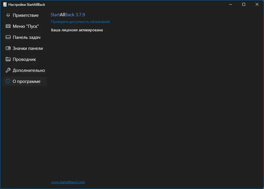Show the Дополнительно options
Viewport: 264px width, 189px height.
pos(25,70)
